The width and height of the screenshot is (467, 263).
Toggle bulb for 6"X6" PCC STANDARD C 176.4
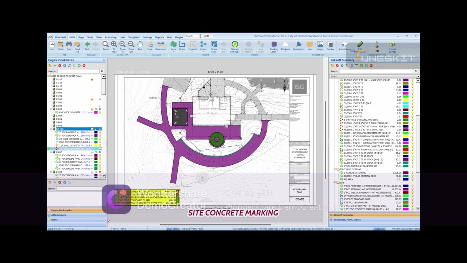click(x=100, y=165)
